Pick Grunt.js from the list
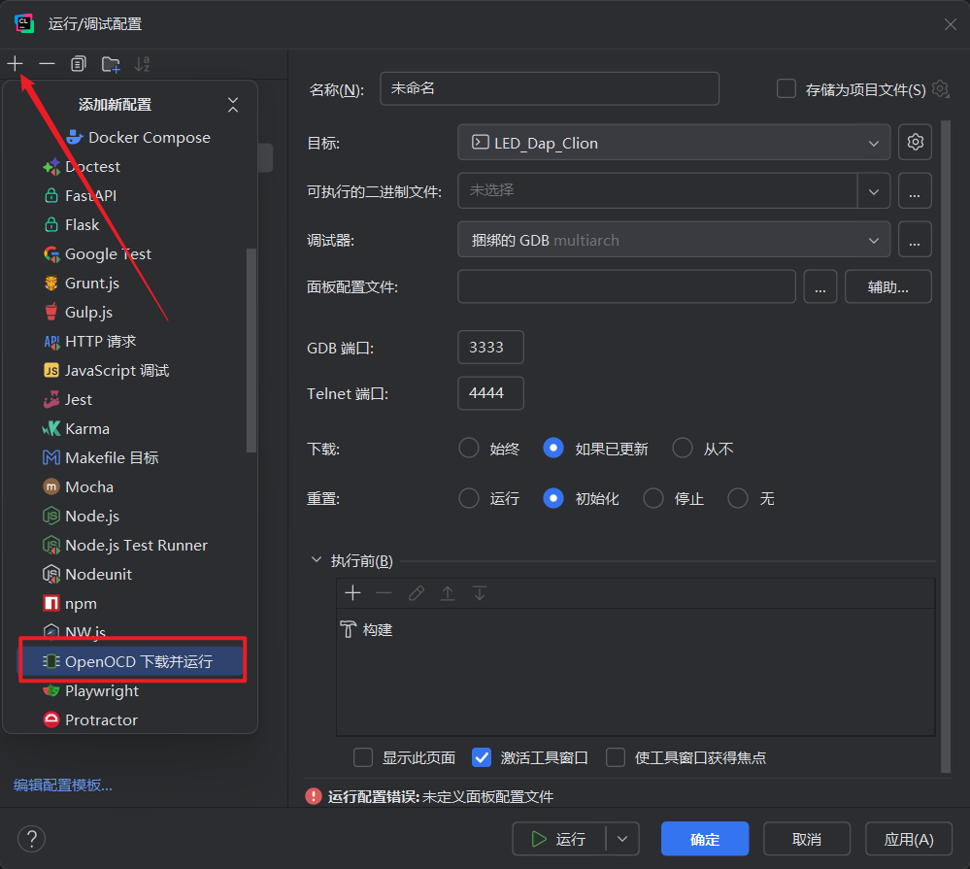This screenshot has height=869, width=970. point(82,283)
